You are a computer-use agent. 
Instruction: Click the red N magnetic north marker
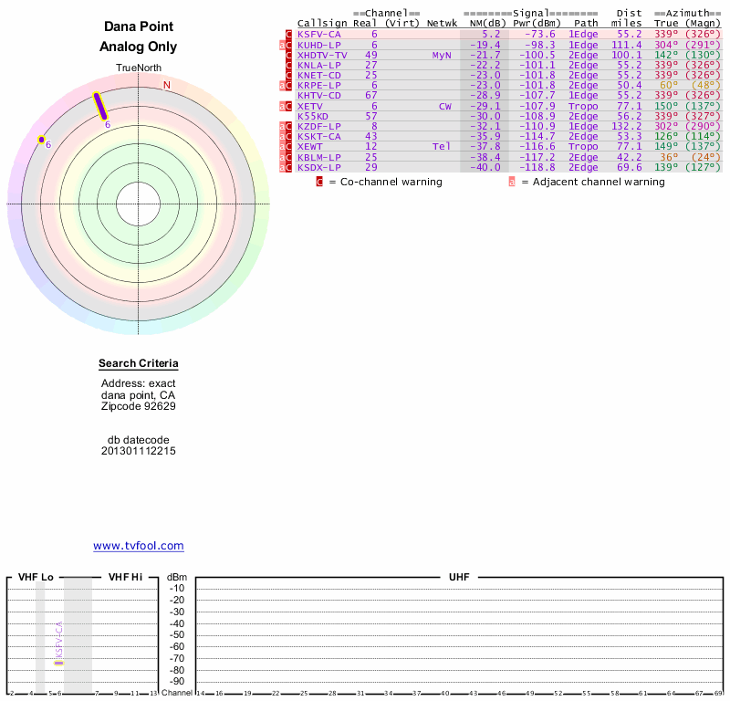(166, 86)
